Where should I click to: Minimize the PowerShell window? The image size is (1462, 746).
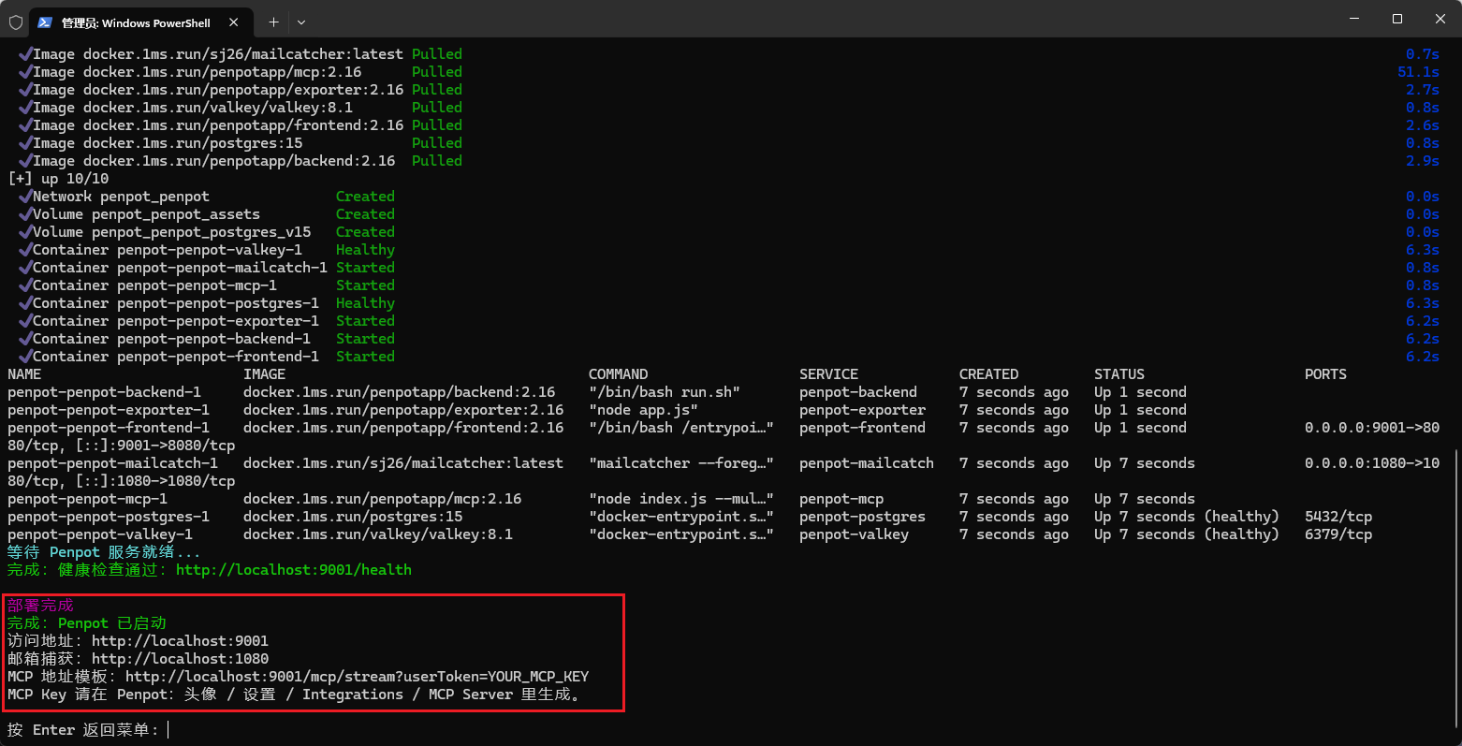coord(1354,19)
